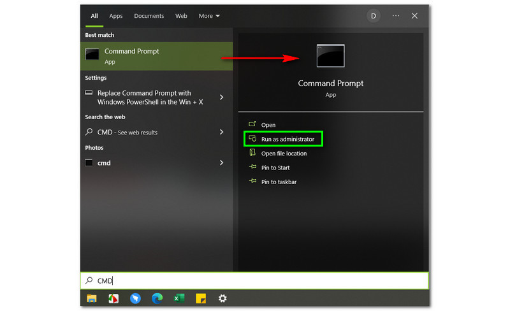Viewport: 510px width, 311px height.
Task: Click the user account D avatar
Action: (374, 16)
